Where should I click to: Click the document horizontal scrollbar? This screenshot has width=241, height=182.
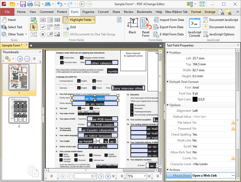pos(86,170)
